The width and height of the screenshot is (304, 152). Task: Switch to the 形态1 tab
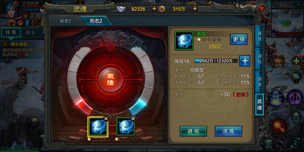click(65, 21)
